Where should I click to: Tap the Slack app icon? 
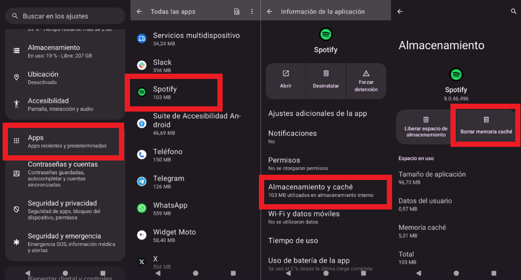(x=142, y=65)
